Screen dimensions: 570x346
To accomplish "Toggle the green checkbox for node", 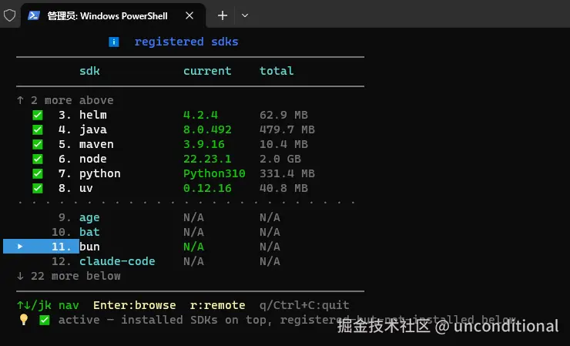I will [x=38, y=159].
